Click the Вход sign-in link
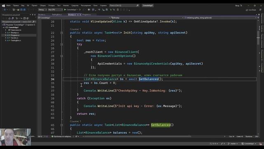The image size is (264, 149). point(237,5)
